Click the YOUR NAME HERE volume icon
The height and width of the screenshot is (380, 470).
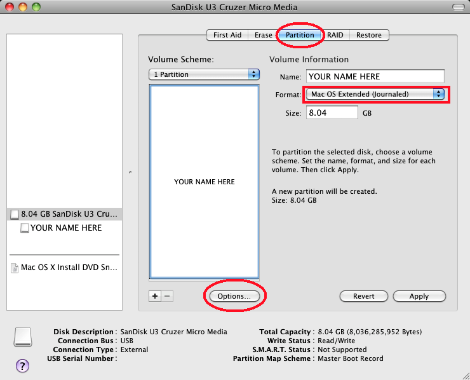25,228
